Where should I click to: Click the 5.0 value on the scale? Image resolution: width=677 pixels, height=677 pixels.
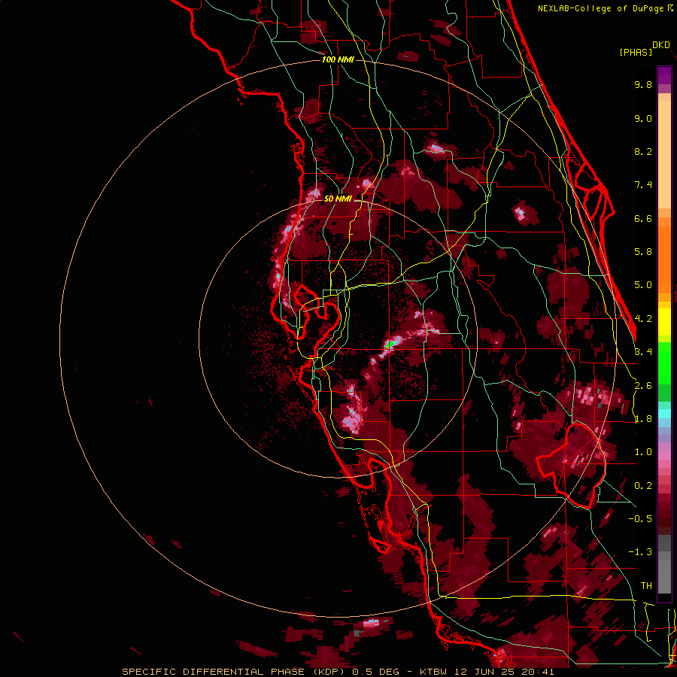[x=643, y=285]
